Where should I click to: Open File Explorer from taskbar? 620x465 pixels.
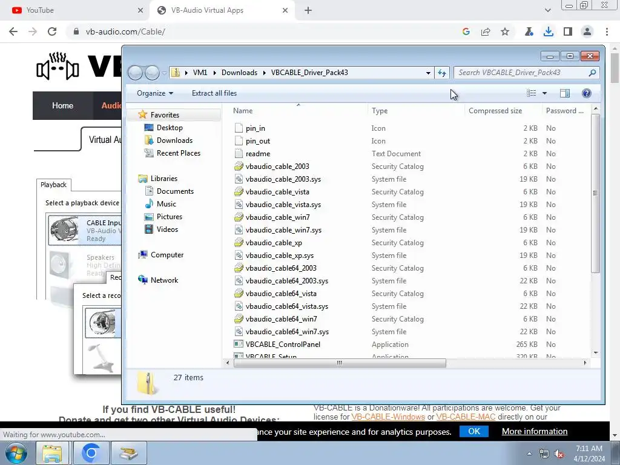coord(52,453)
